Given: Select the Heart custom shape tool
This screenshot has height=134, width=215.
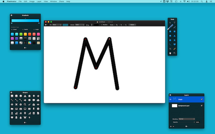Looking at the screenshot, I should 175,44.
